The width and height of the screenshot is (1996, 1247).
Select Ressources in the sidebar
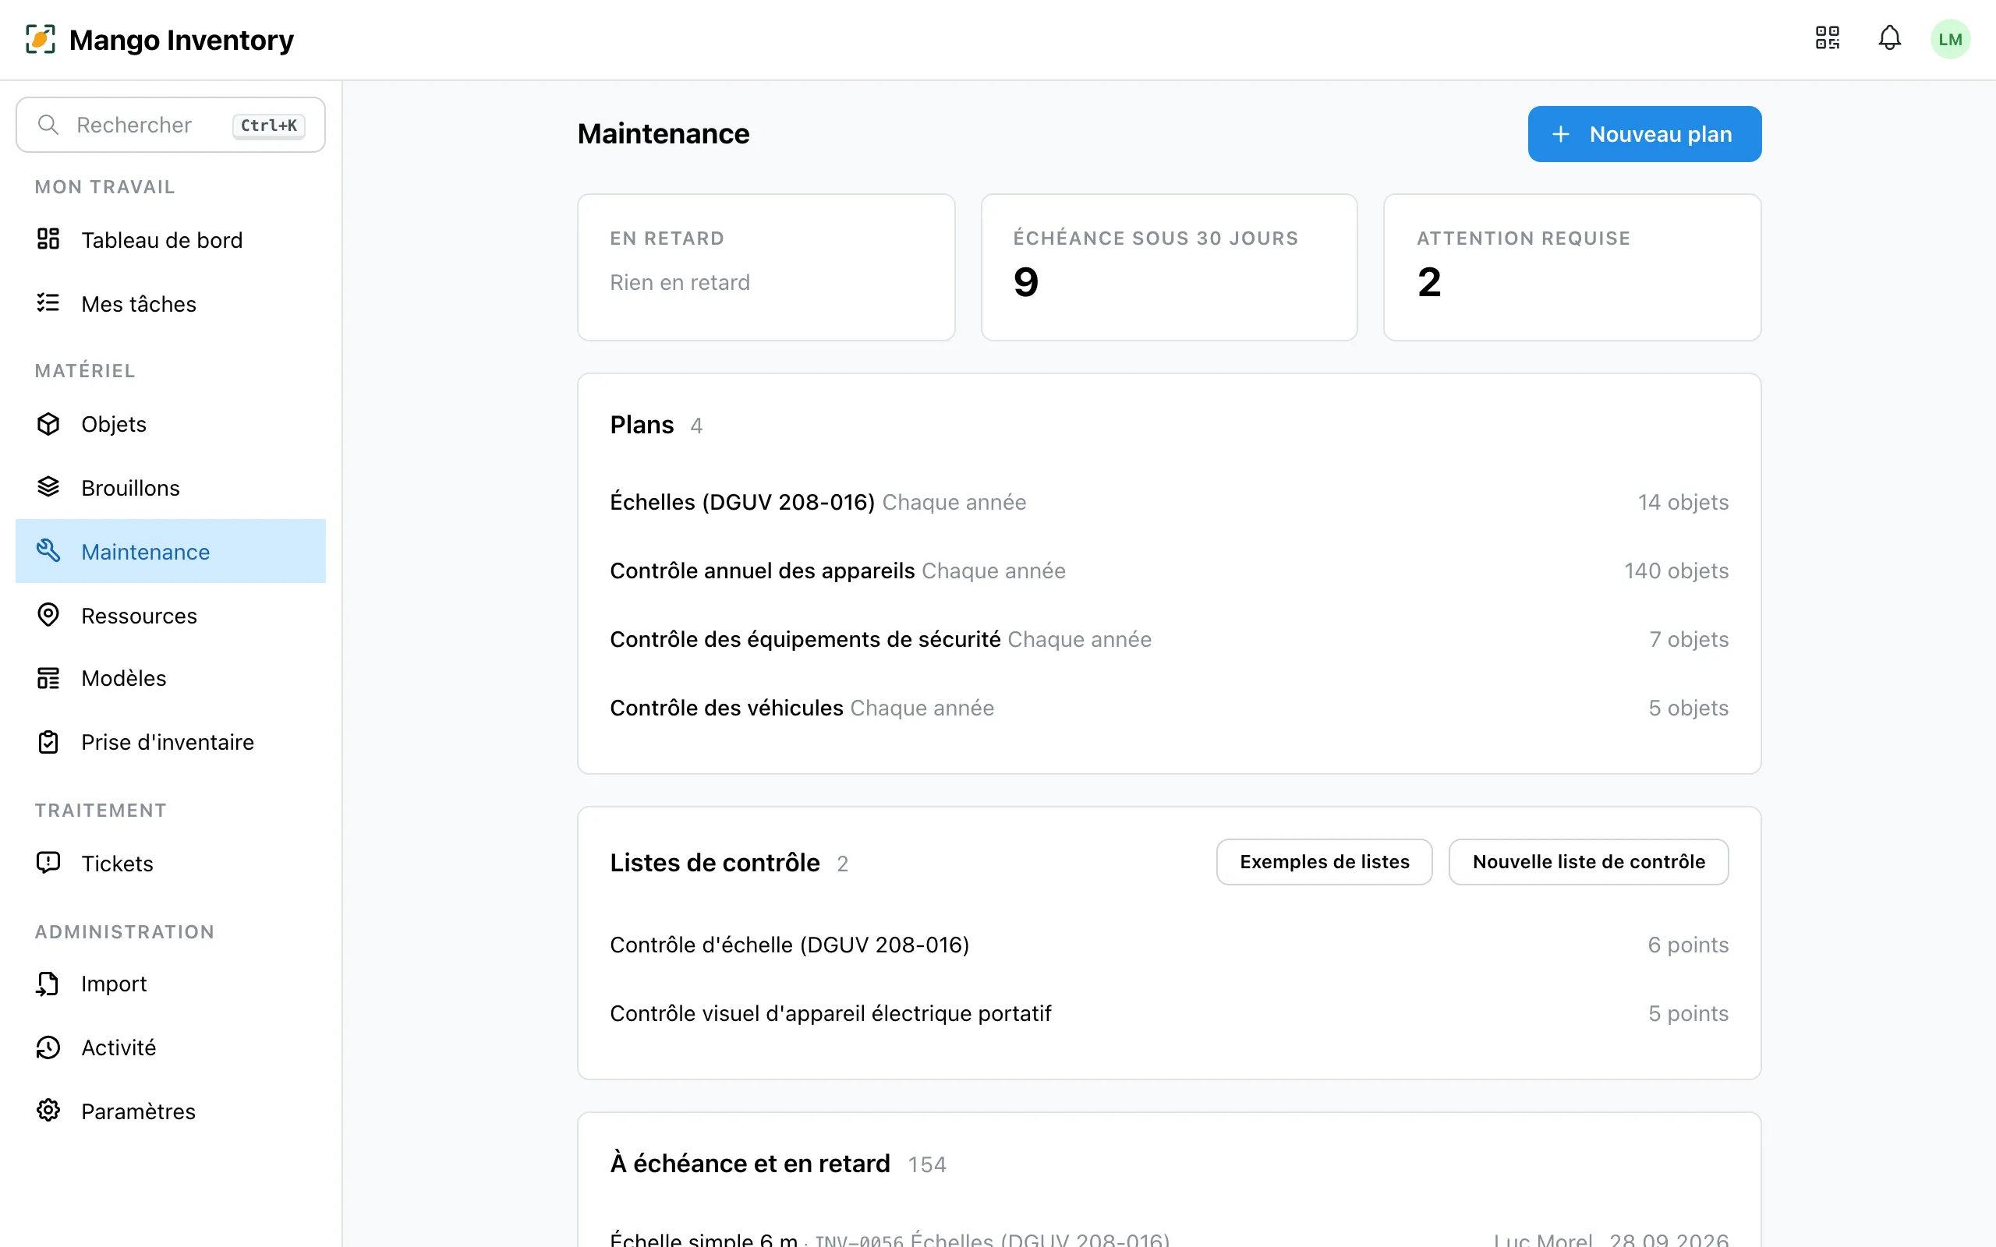pyautogui.click(x=171, y=615)
